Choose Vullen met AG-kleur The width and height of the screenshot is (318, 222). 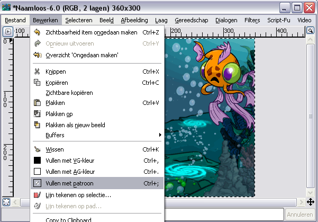click(97, 172)
